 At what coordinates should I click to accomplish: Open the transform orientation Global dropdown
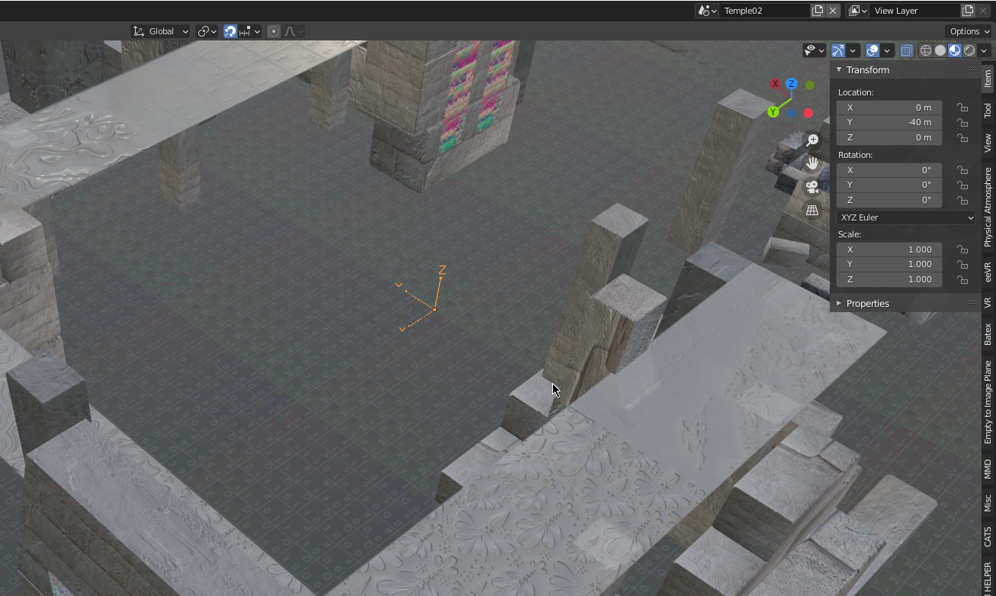point(160,31)
